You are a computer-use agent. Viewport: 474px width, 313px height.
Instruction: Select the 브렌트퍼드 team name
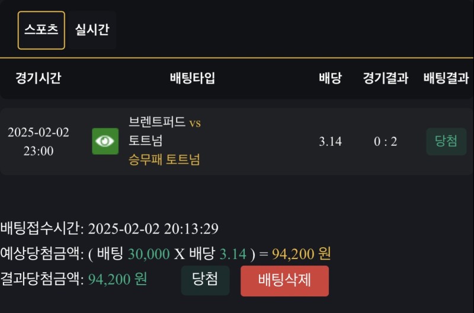pyautogui.click(x=157, y=123)
